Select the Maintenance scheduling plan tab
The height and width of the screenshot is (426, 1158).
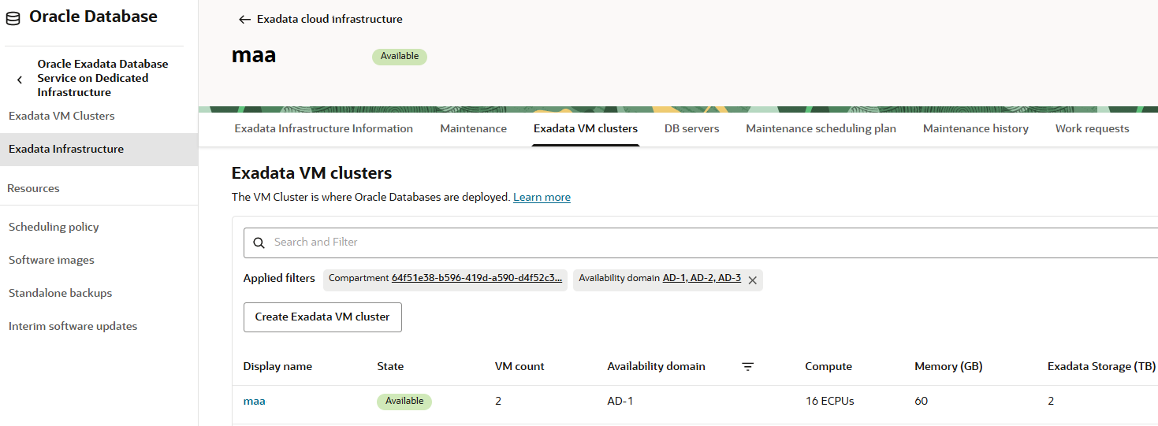[821, 128]
